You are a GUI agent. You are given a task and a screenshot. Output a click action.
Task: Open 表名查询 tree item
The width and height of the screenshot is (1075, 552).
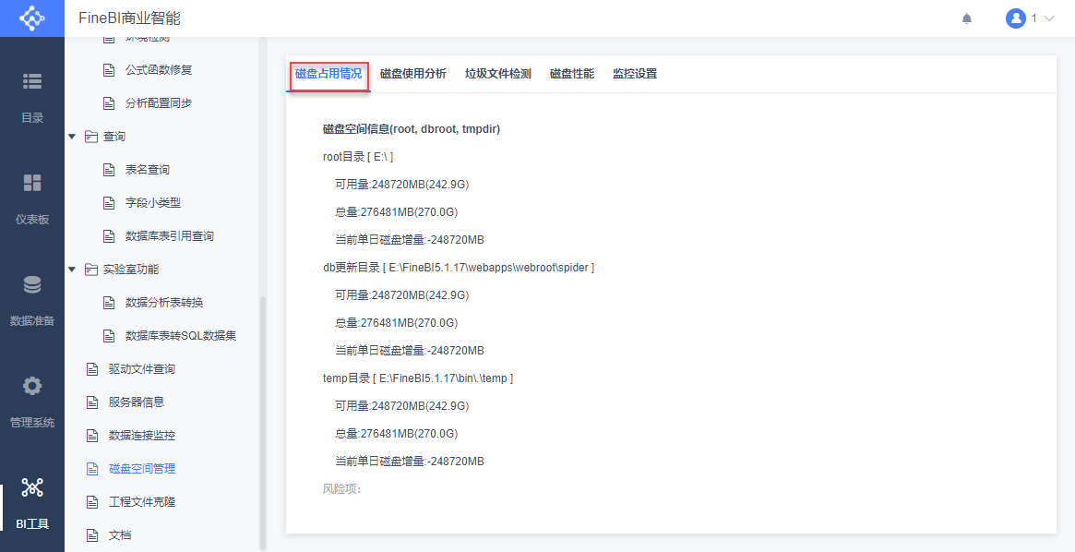click(148, 169)
